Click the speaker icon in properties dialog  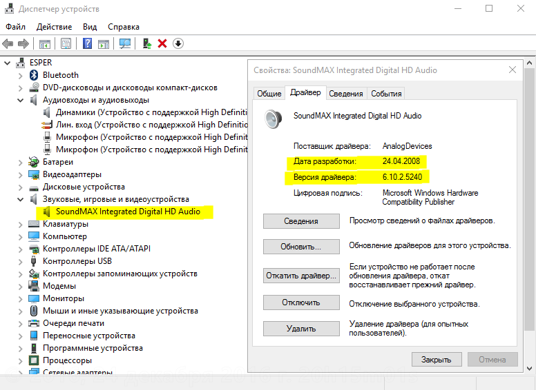click(274, 119)
